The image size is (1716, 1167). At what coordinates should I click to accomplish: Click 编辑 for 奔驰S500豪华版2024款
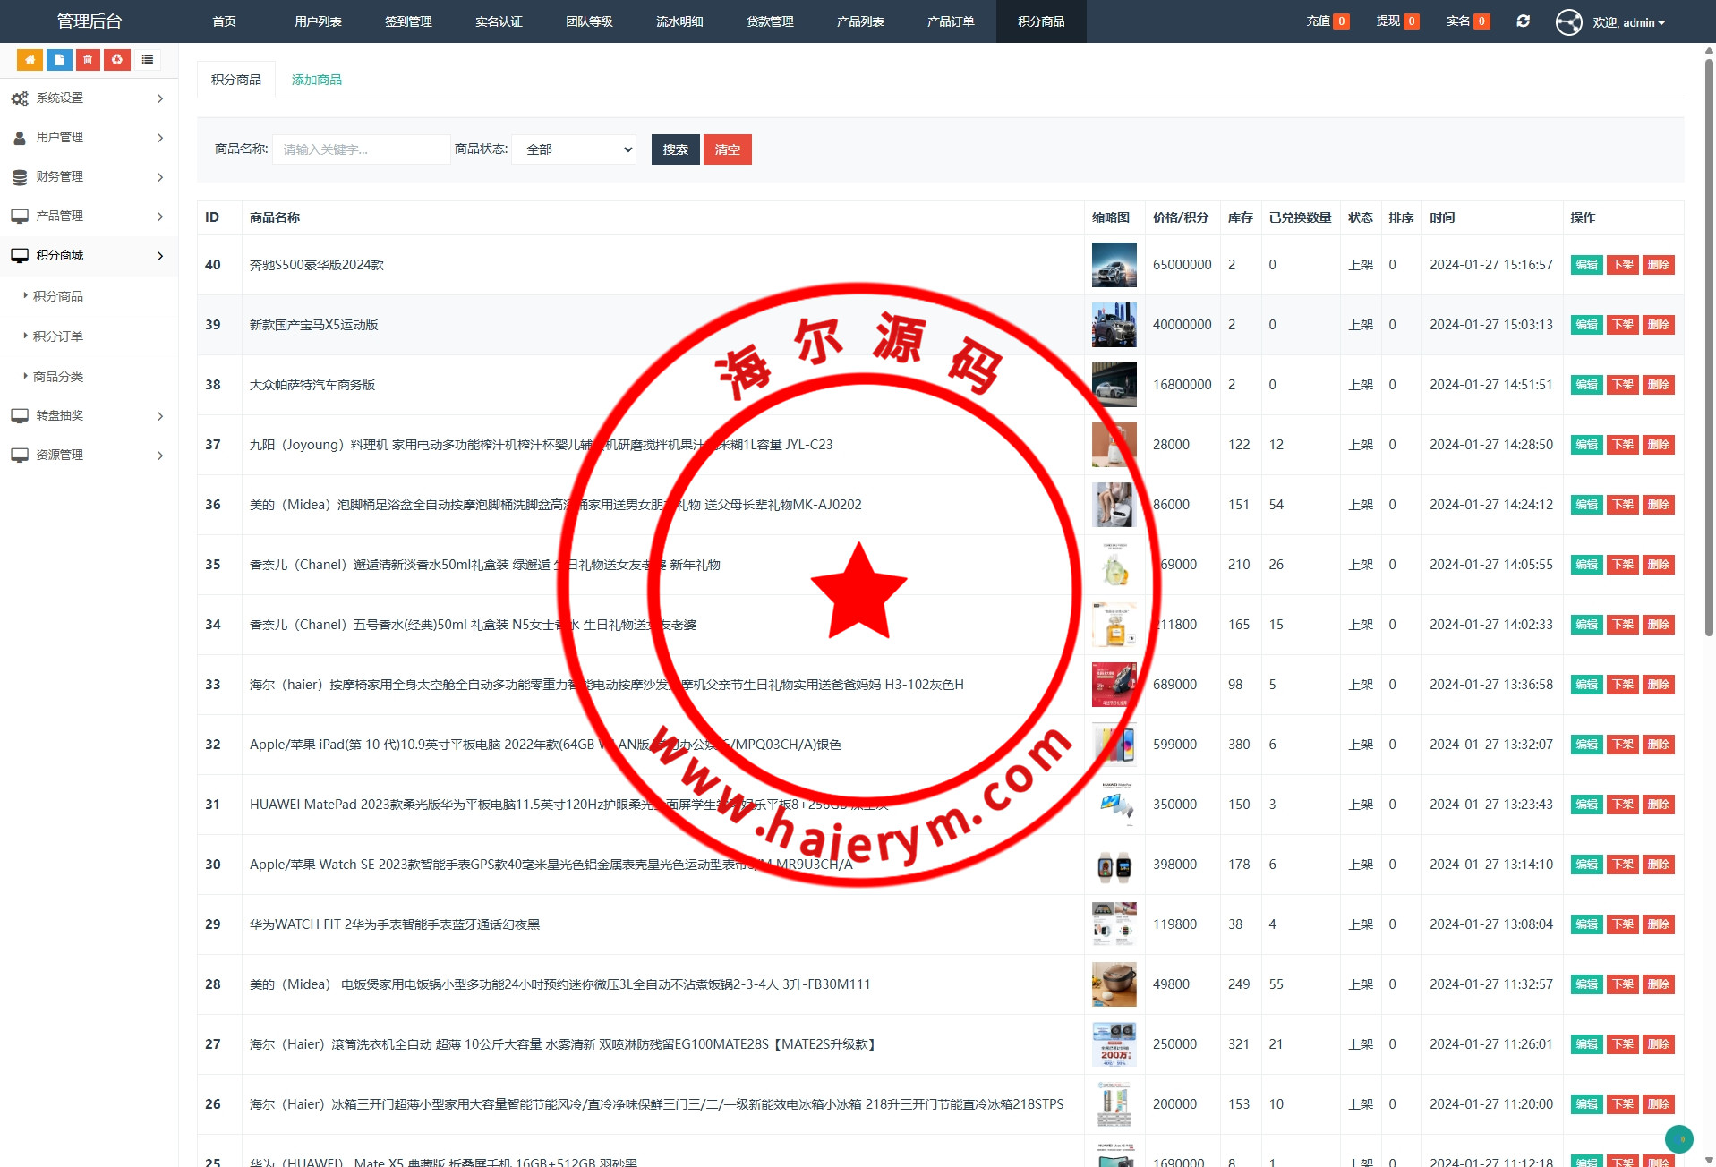click(1586, 265)
